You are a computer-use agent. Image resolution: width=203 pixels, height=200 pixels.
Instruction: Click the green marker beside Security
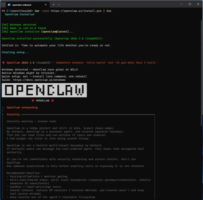(3, 114)
